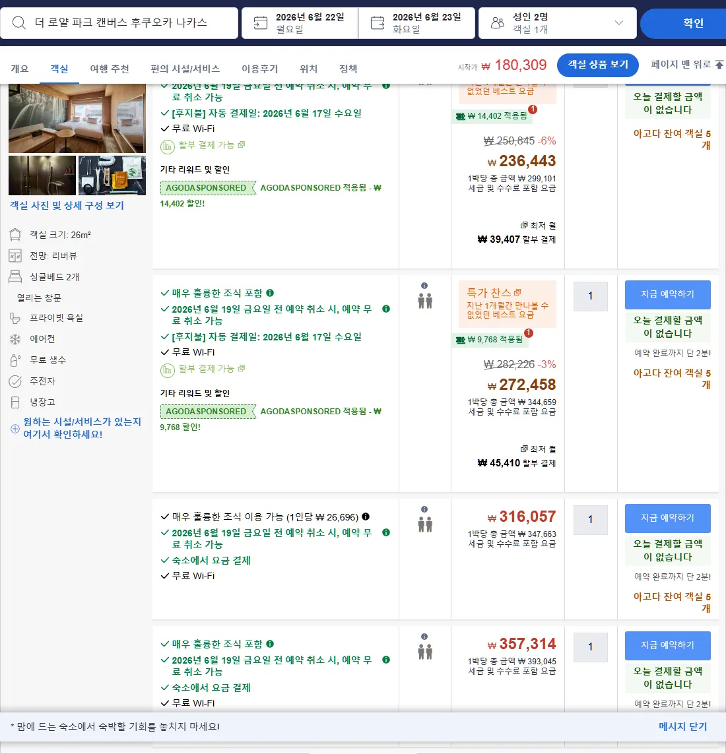The width and height of the screenshot is (726, 754).
Task: Click the plus icon beside facilities check link
Action: coord(15,428)
